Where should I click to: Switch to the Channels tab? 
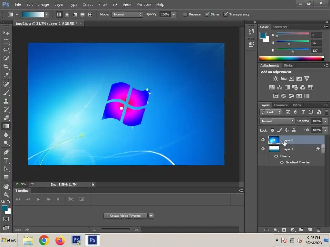tap(281, 105)
